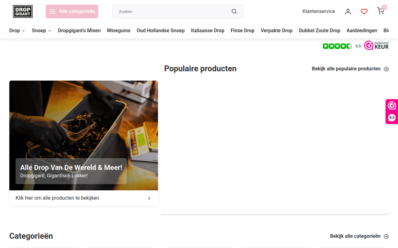Click the green star rating
Image resolution: width=398 pixels, height=248 pixels.
click(x=337, y=46)
